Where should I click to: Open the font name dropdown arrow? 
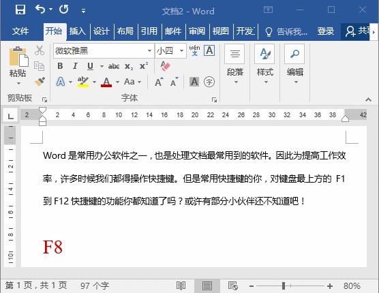pos(149,50)
